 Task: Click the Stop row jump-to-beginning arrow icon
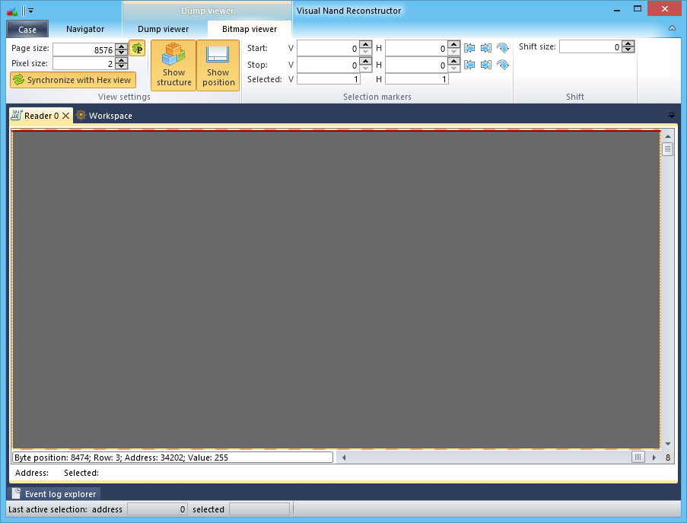[469, 65]
